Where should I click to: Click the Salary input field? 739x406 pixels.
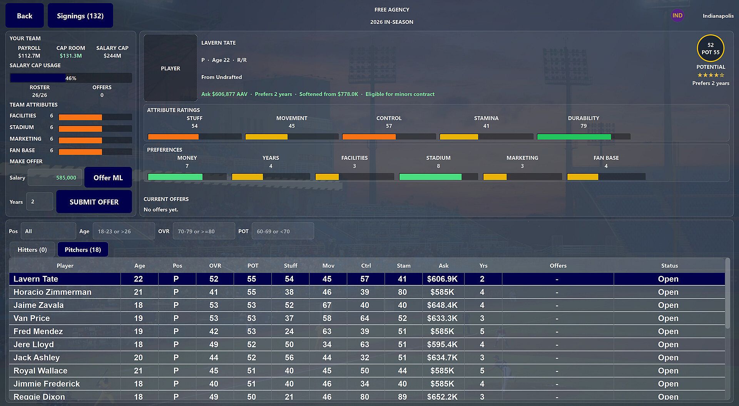tap(55, 178)
